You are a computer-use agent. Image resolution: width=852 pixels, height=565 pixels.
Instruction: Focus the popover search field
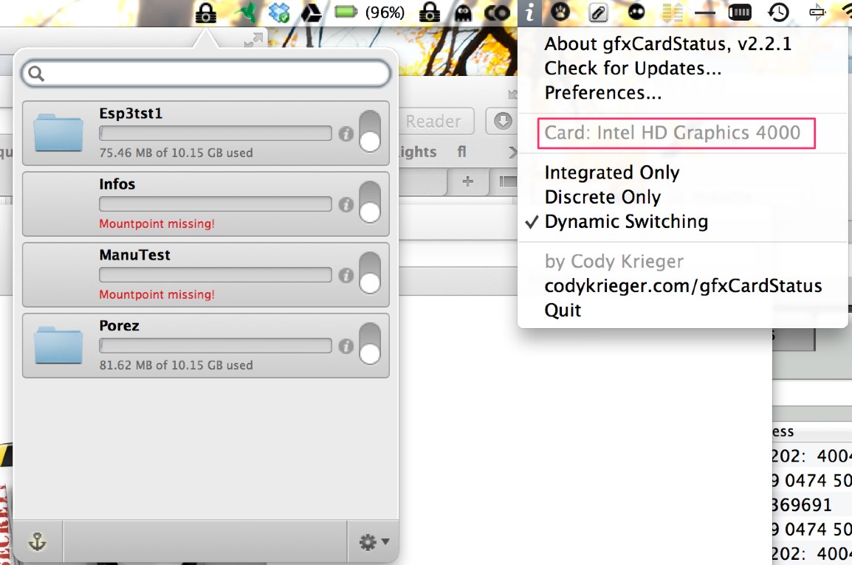click(x=206, y=73)
